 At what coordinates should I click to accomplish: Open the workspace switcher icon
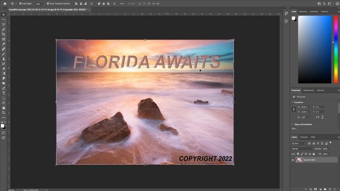pyautogui.click(x=329, y=4)
